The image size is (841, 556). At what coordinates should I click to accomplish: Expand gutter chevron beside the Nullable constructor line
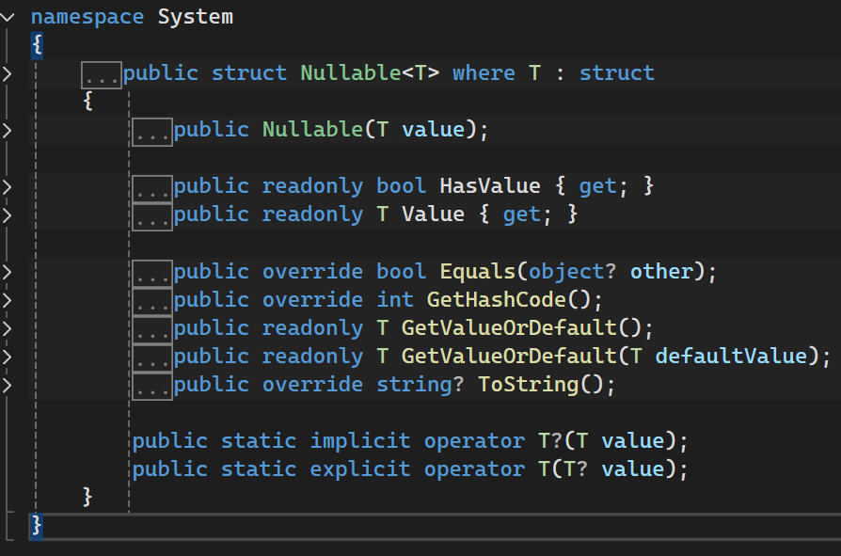tap(8, 130)
